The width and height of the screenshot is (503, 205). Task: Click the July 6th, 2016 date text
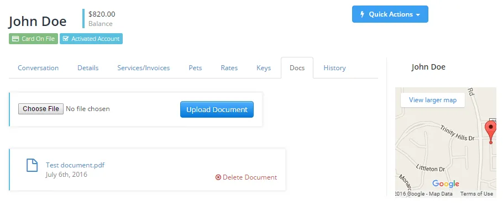click(x=66, y=175)
